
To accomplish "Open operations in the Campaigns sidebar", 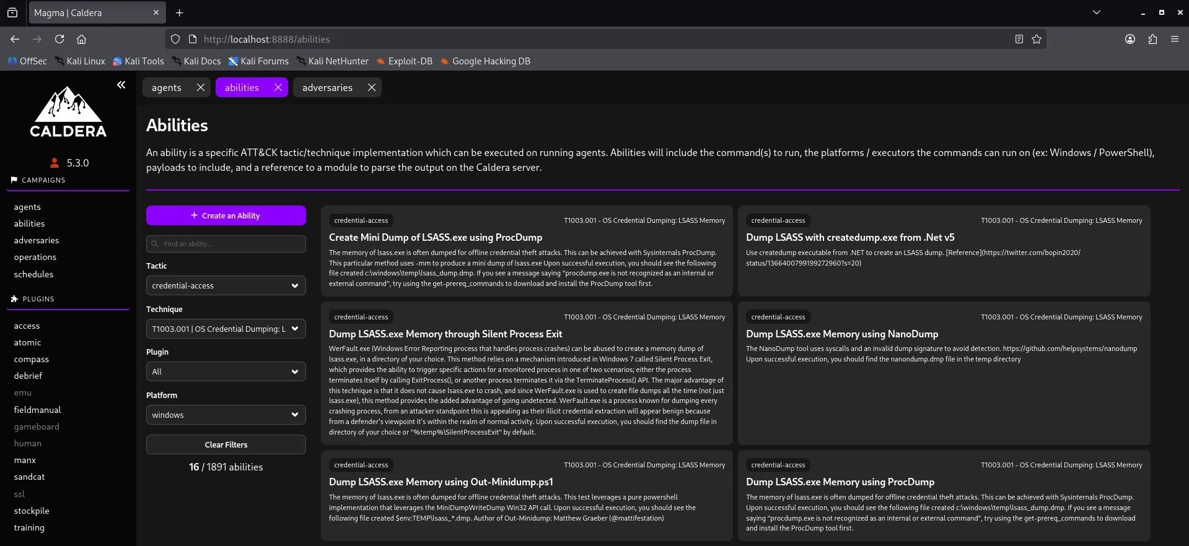I will [x=35, y=257].
